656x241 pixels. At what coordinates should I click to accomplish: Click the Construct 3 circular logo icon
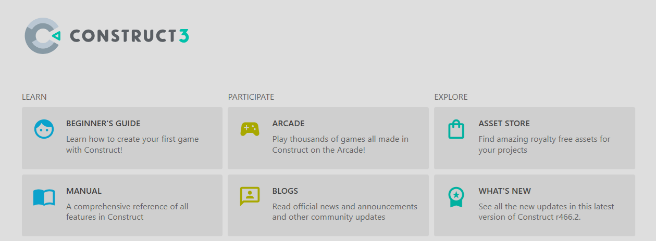[43, 35]
